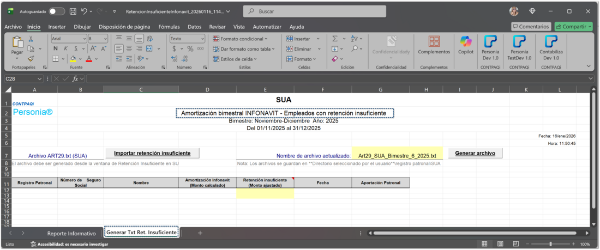This screenshot has height=250, width=600.
Task: Click the yellow fill color swatch
Action: pyautogui.click(x=73, y=59)
